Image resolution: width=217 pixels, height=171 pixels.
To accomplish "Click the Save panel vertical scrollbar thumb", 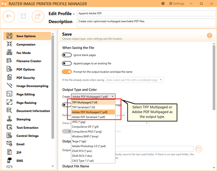I will [x=214, y=78].
